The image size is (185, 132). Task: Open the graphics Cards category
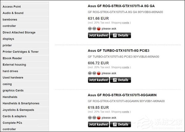13,90
